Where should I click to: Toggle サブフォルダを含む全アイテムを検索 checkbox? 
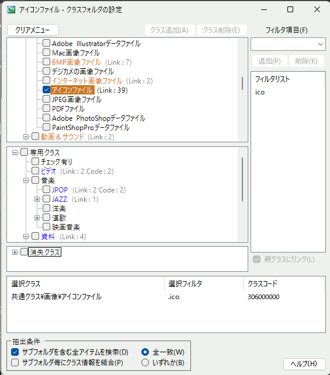[x=15, y=352]
